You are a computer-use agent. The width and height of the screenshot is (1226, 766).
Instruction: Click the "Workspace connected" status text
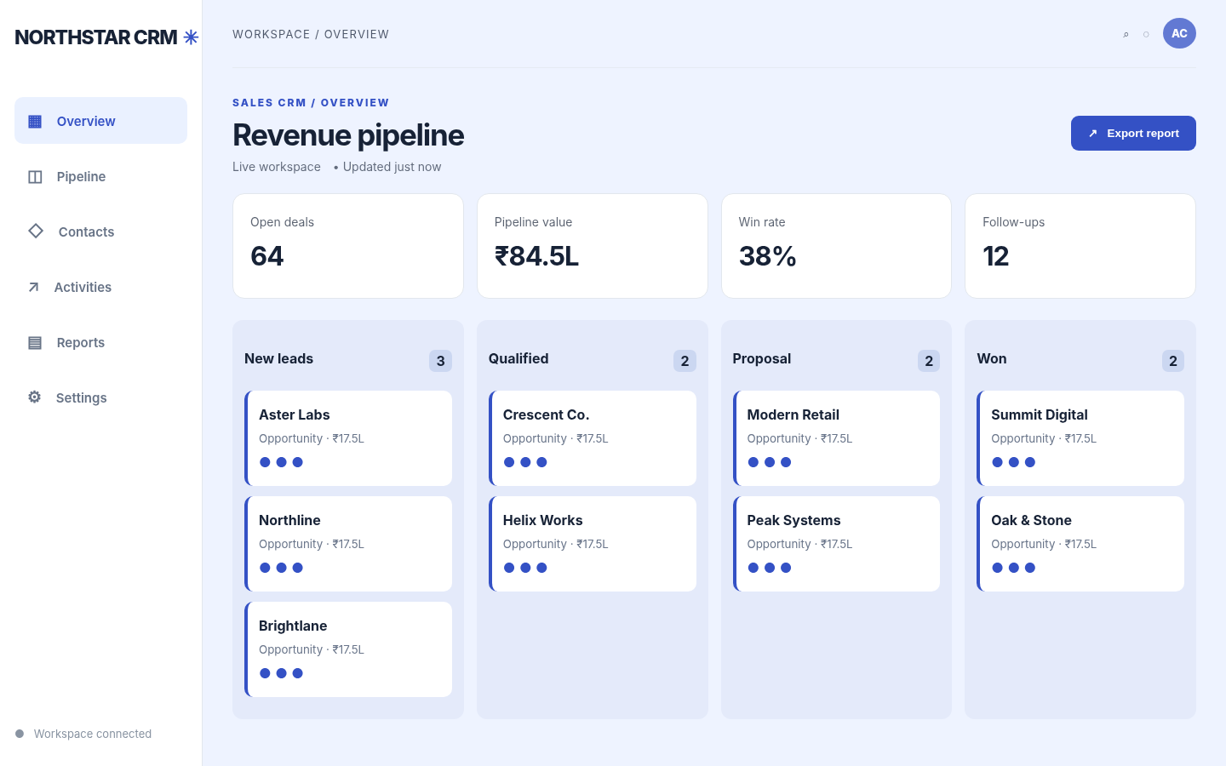[93, 734]
